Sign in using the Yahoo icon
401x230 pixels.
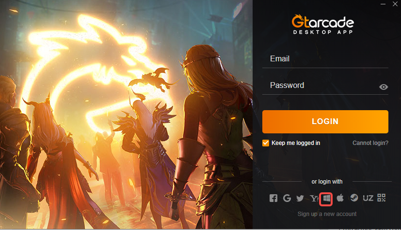point(314,198)
